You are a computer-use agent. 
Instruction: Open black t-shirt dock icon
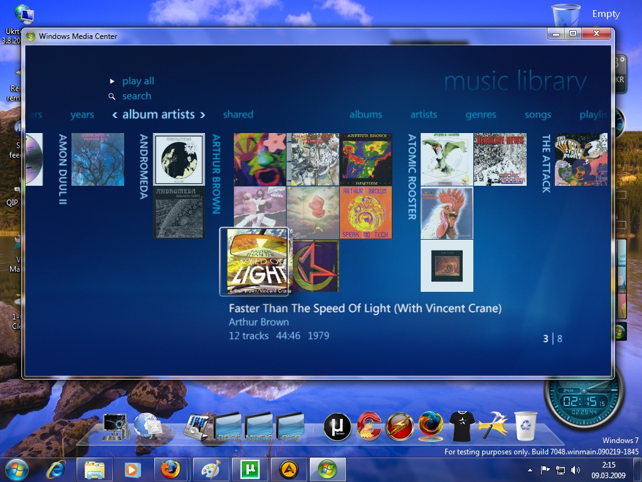click(x=462, y=426)
